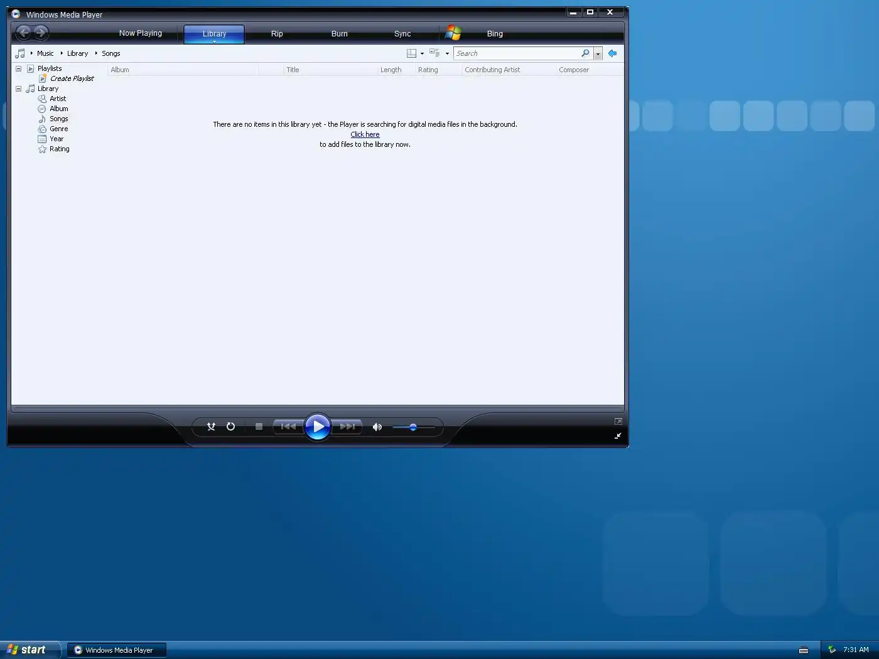The height and width of the screenshot is (659, 879).
Task: Toggle repeat in player controls
Action: (x=230, y=427)
